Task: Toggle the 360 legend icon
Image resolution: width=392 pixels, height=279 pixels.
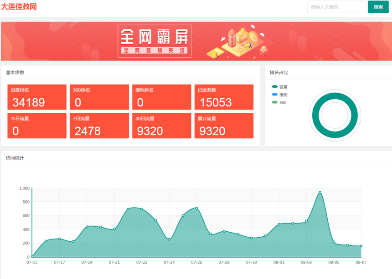Action: point(274,102)
